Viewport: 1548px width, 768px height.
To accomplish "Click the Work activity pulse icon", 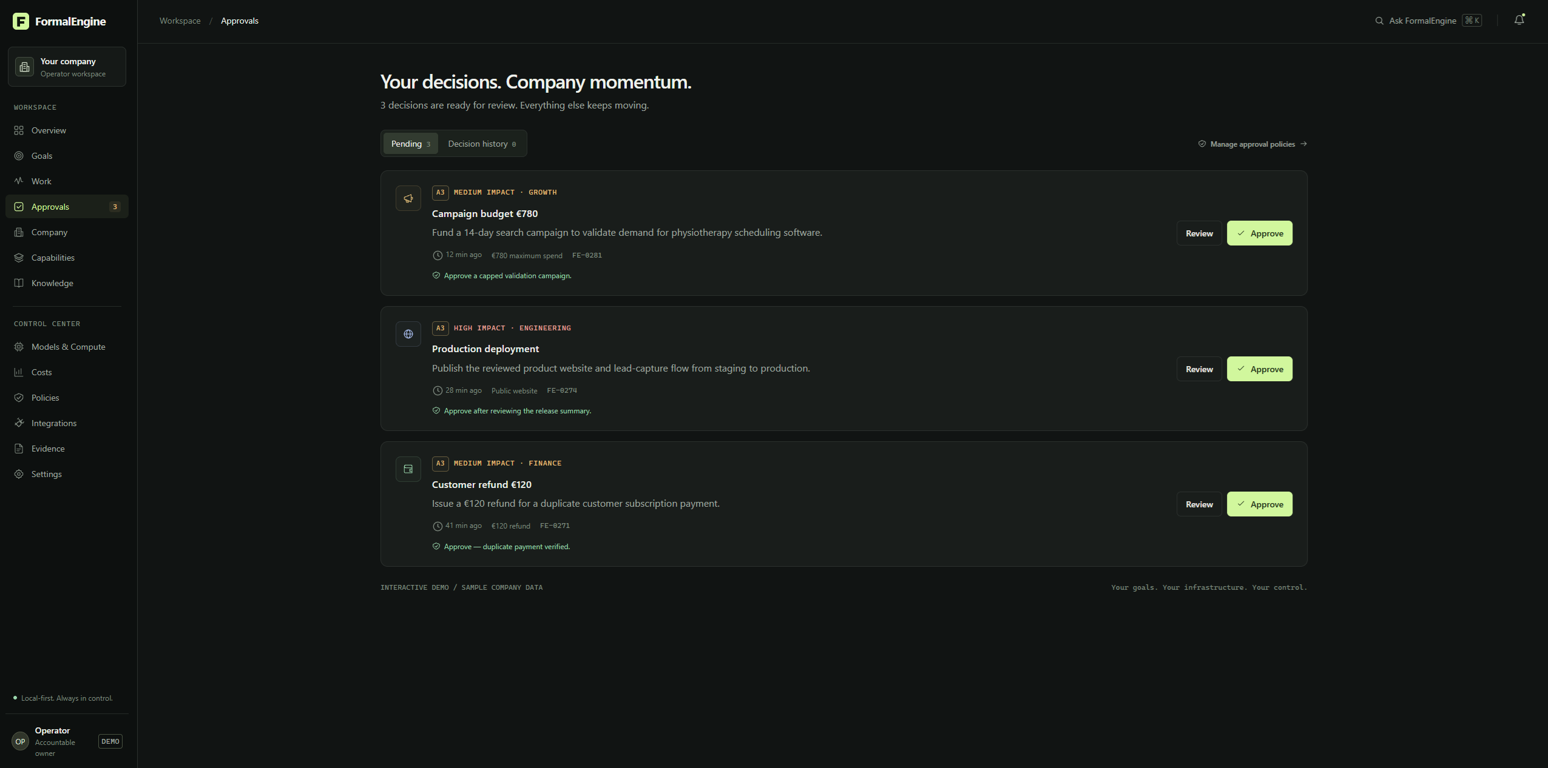I will [19, 181].
